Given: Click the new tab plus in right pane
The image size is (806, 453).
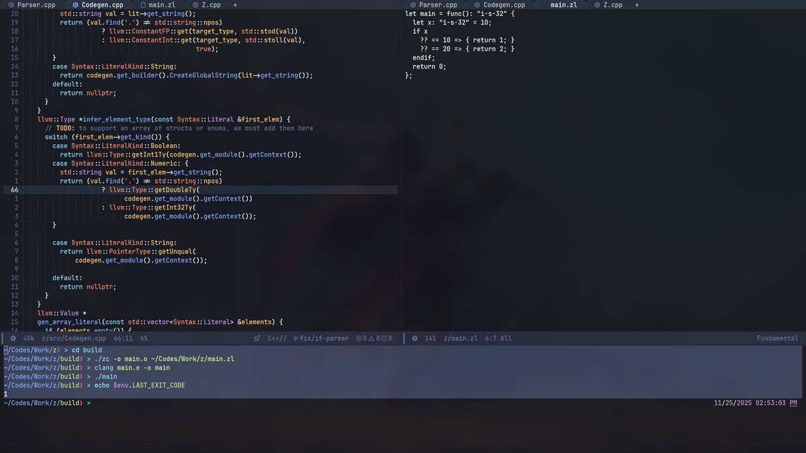Looking at the screenshot, I should point(637,5).
